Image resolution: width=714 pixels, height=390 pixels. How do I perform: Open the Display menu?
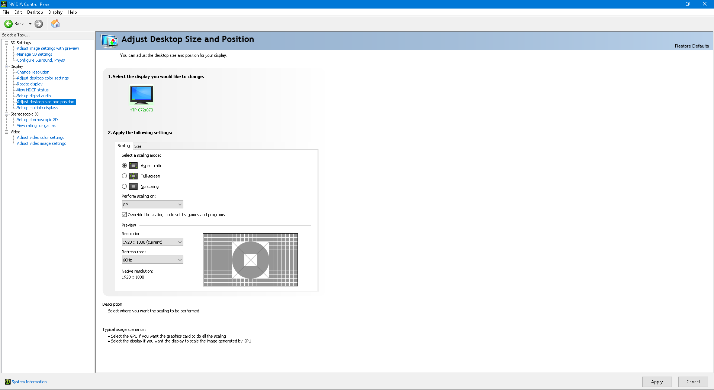pos(55,12)
